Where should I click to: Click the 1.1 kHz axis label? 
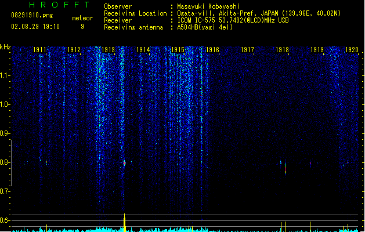[5, 75]
